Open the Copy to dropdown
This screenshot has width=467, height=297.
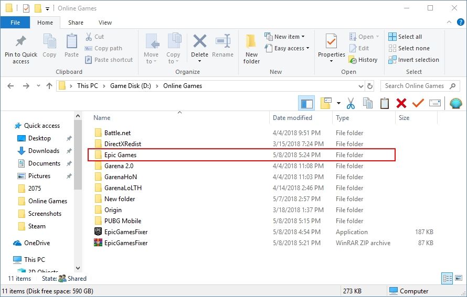click(173, 49)
